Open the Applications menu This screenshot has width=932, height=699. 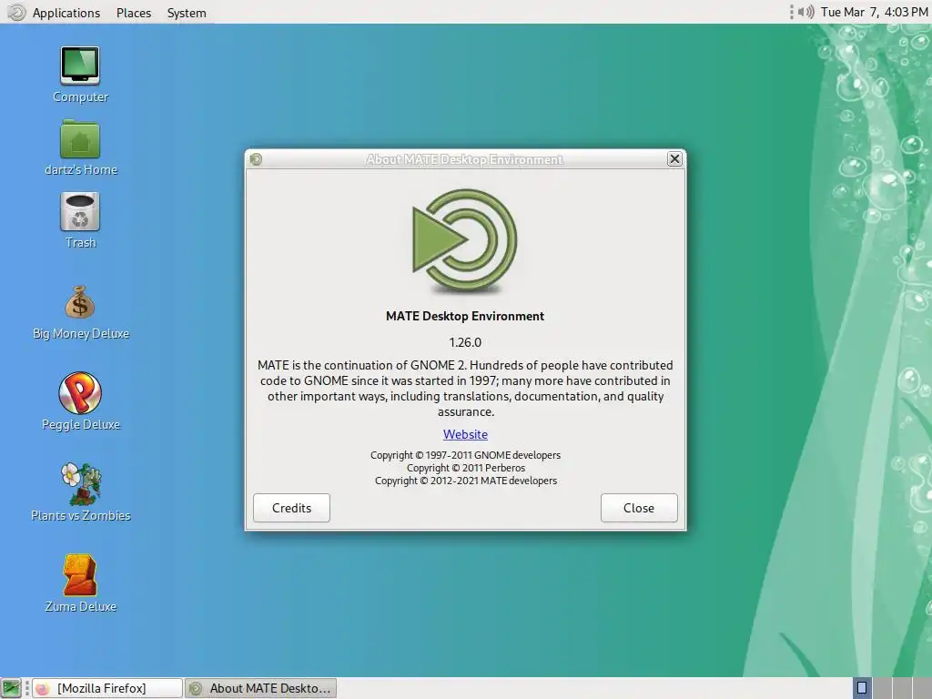click(x=66, y=13)
